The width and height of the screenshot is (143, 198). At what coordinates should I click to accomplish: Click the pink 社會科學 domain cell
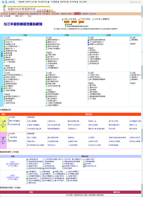coord(3,141)
